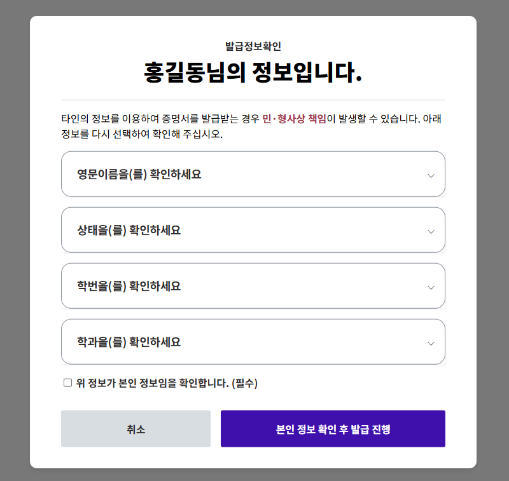Viewport: 509px width, 481px height.
Task: Click the divider line under the heading
Action: click(253, 100)
